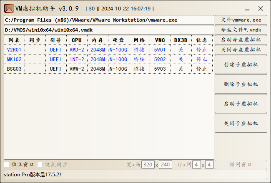Click the N-100G disk cell of BSG03

click(x=118, y=69)
